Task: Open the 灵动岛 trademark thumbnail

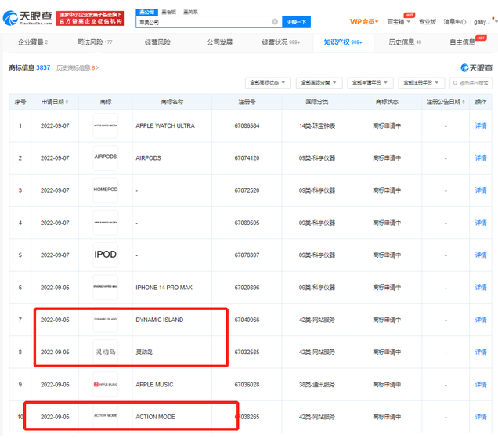Action: pyautogui.click(x=106, y=352)
